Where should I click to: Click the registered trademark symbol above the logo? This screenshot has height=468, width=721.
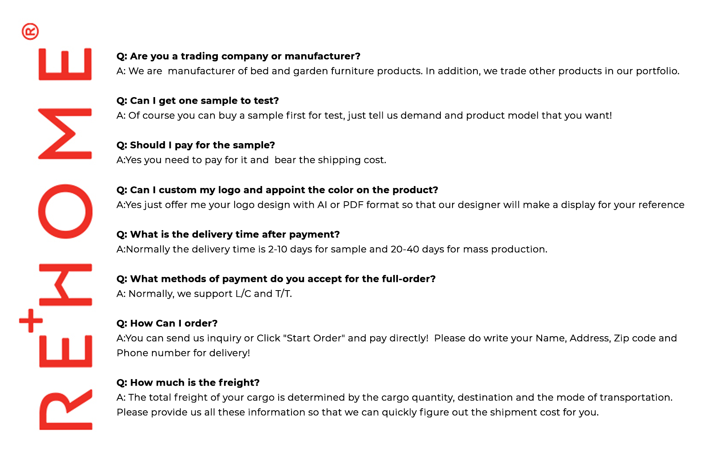30,32
